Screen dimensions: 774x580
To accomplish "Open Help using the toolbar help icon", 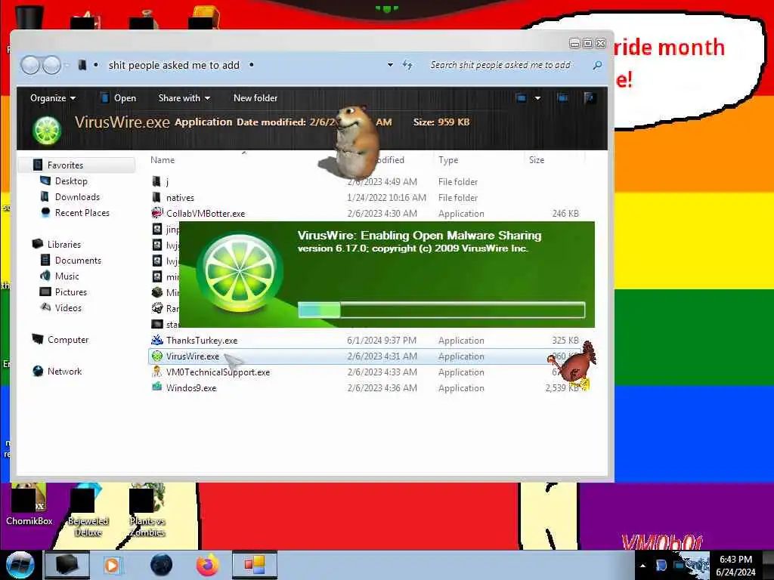I will pos(589,97).
